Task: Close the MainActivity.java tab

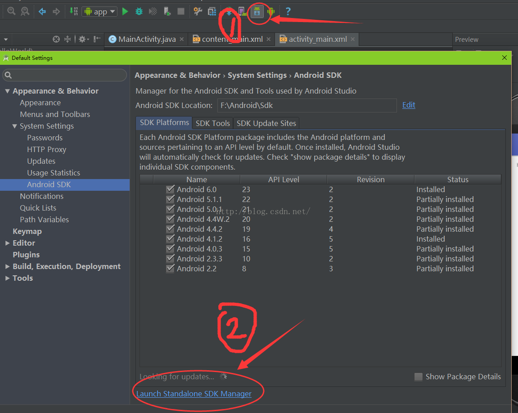Action: coord(182,39)
